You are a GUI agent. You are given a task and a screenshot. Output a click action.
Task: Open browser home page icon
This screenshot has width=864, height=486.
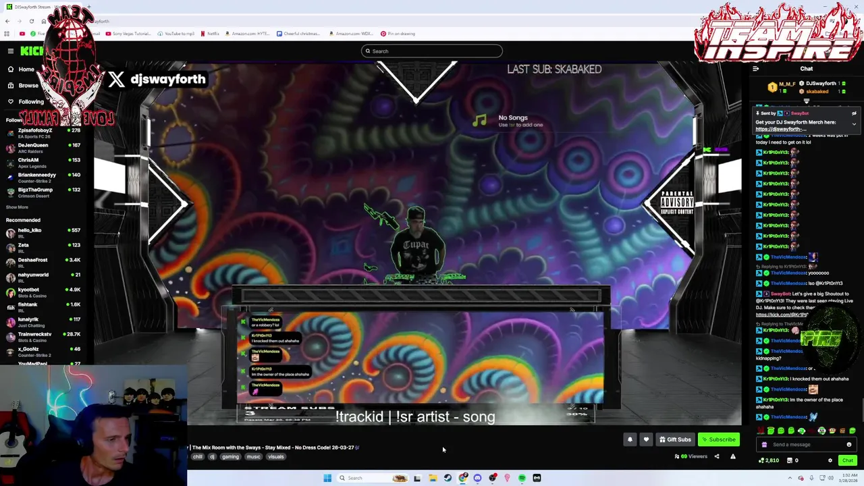click(x=44, y=21)
